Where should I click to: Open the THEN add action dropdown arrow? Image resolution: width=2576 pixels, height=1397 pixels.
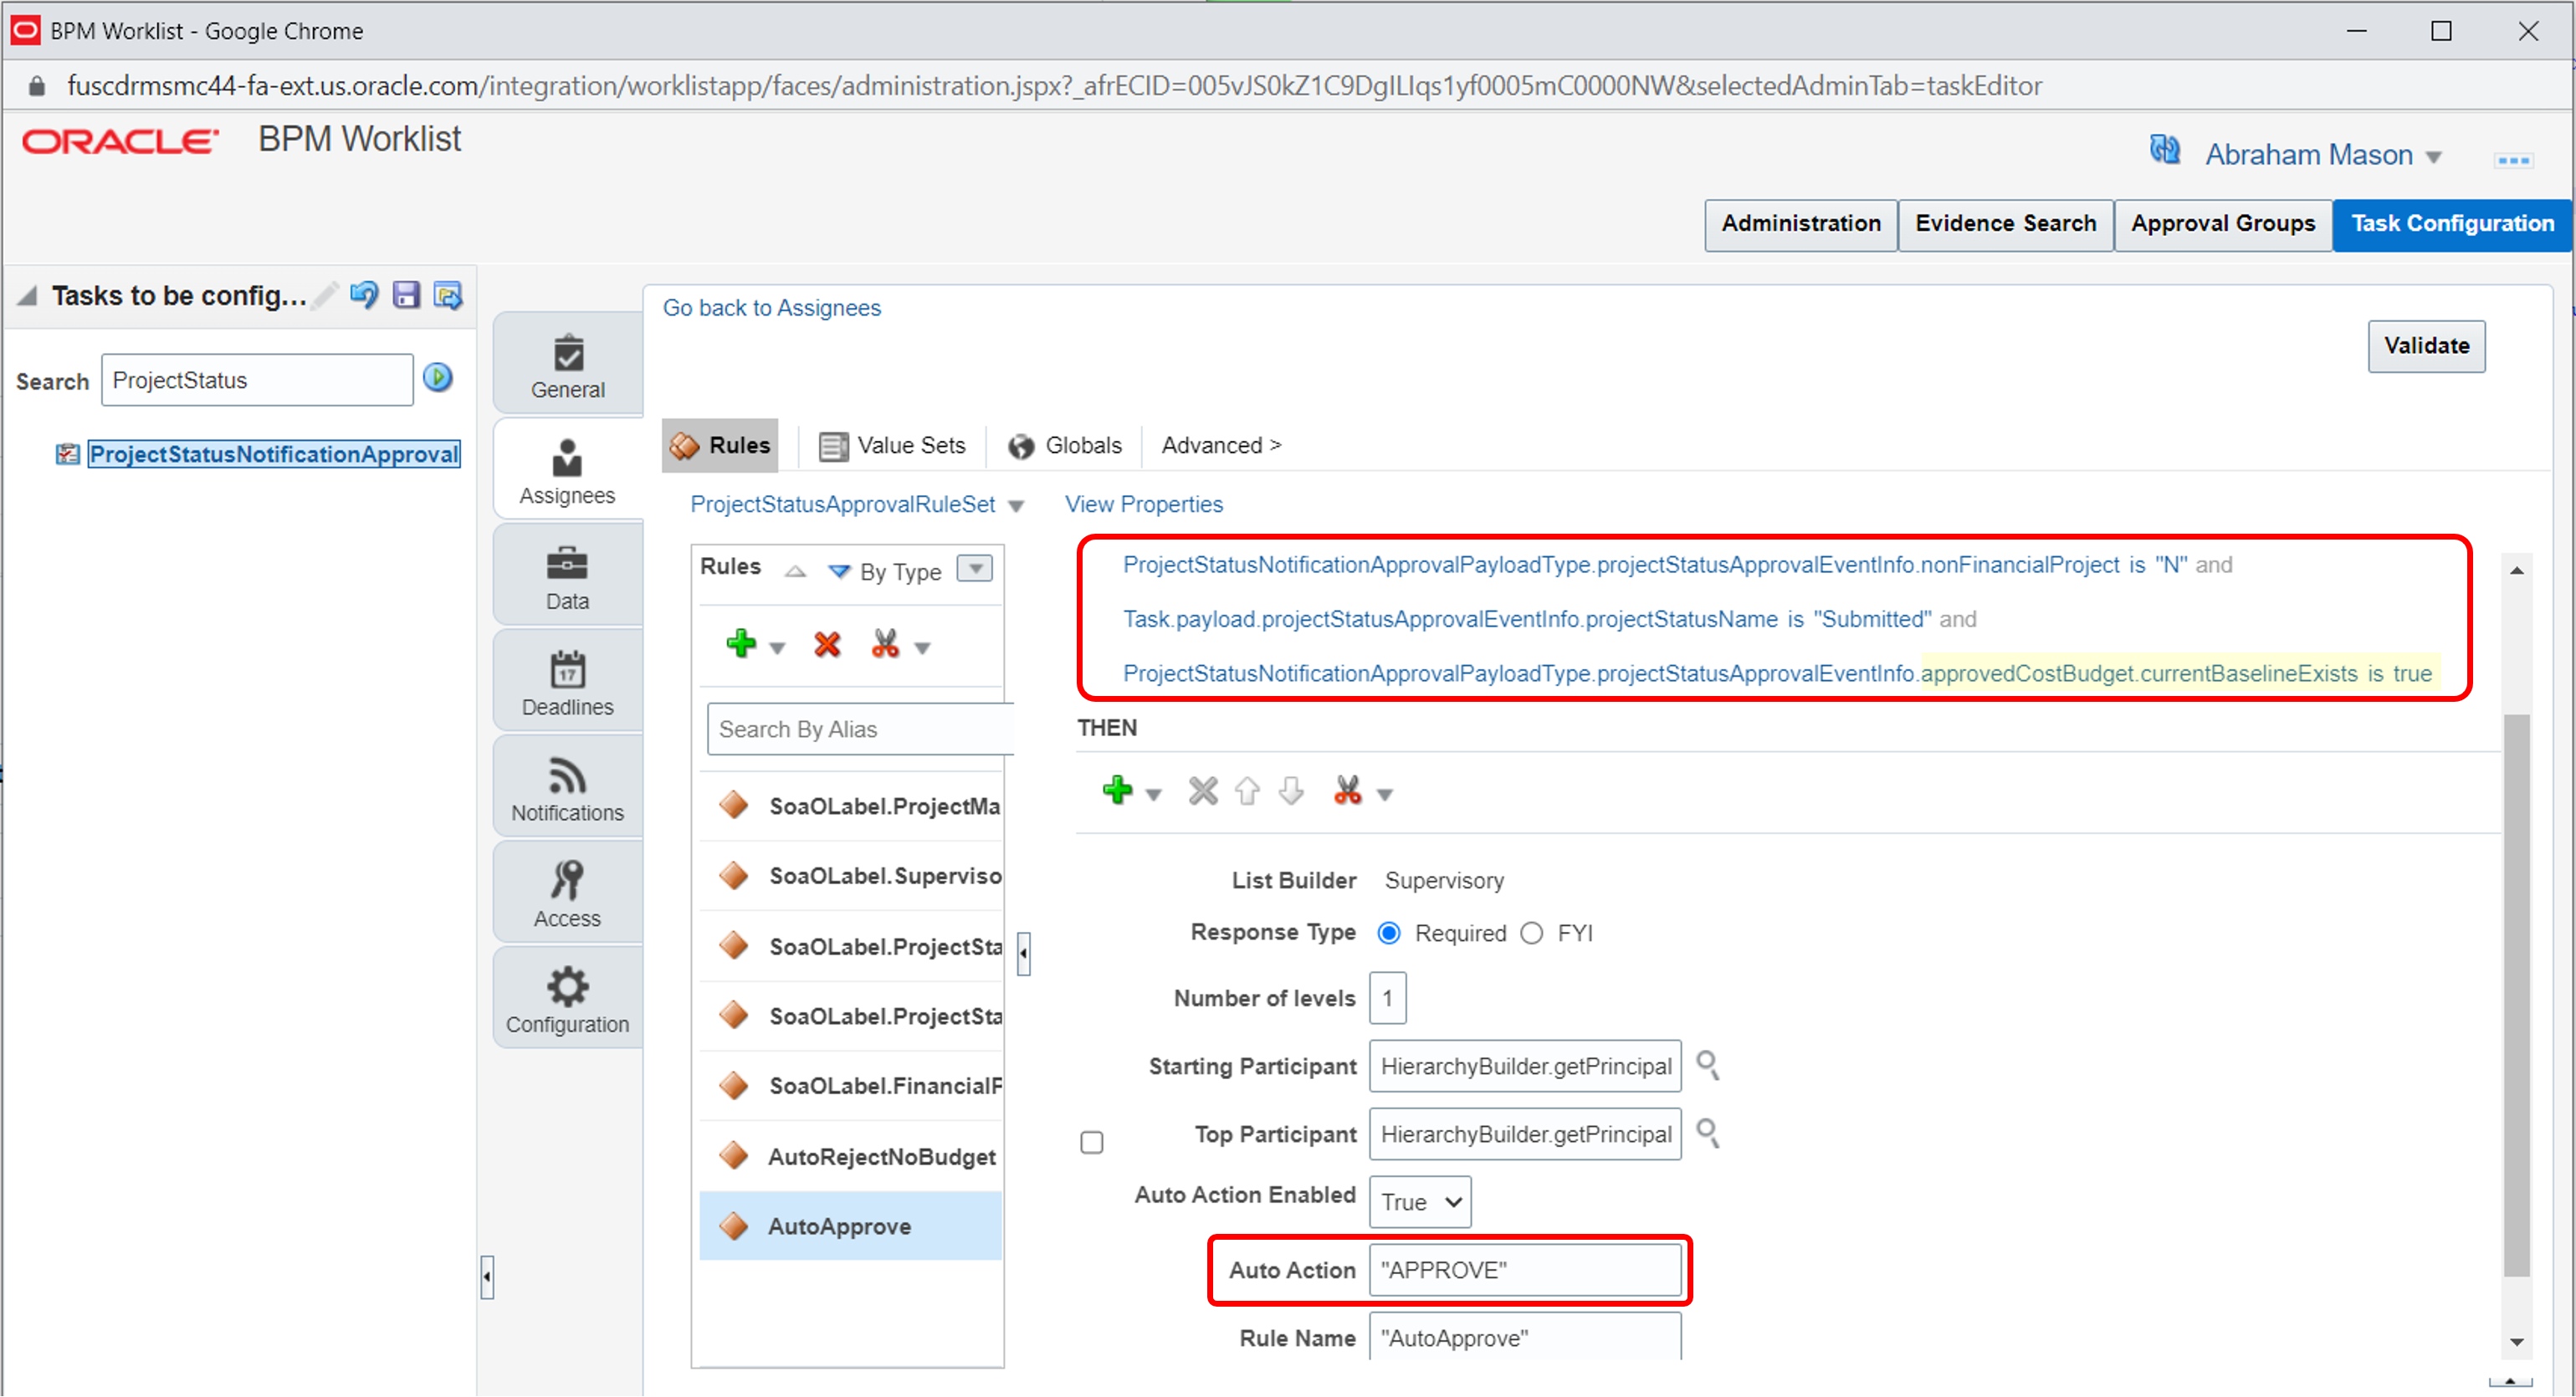(1153, 796)
